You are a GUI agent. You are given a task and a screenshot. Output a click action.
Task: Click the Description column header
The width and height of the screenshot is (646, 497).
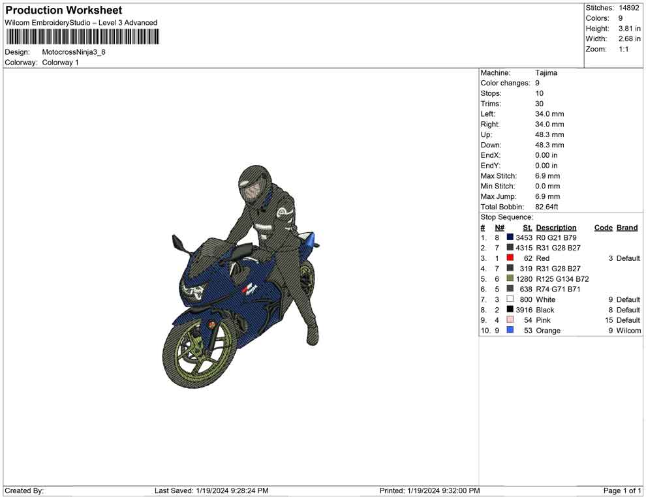click(x=556, y=227)
